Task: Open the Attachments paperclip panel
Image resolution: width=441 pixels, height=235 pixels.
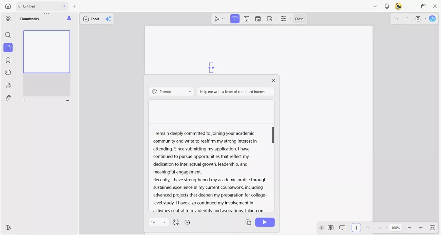Action: (x=8, y=98)
